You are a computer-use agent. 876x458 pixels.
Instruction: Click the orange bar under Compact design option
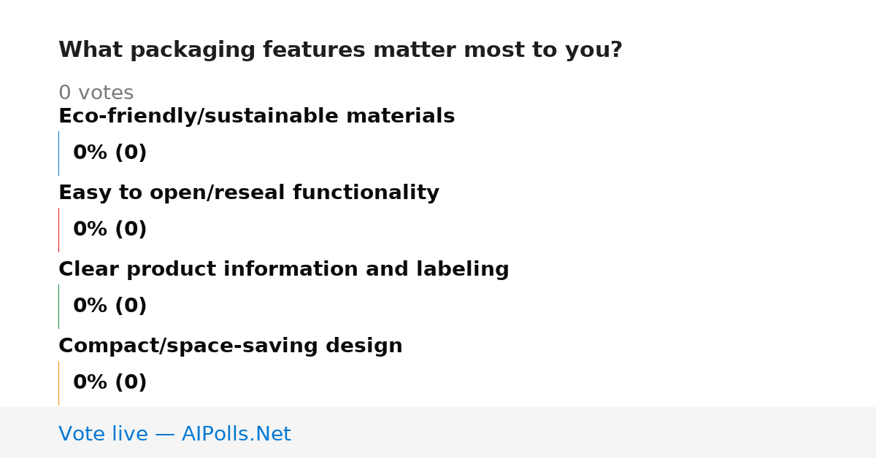(58, 383)
